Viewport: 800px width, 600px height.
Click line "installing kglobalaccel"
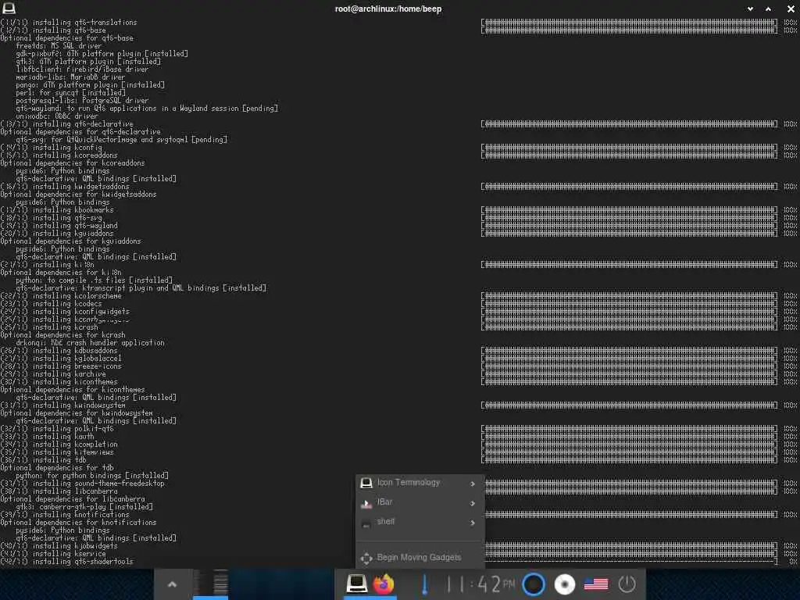pyautogui.click(x=61, y=358)
